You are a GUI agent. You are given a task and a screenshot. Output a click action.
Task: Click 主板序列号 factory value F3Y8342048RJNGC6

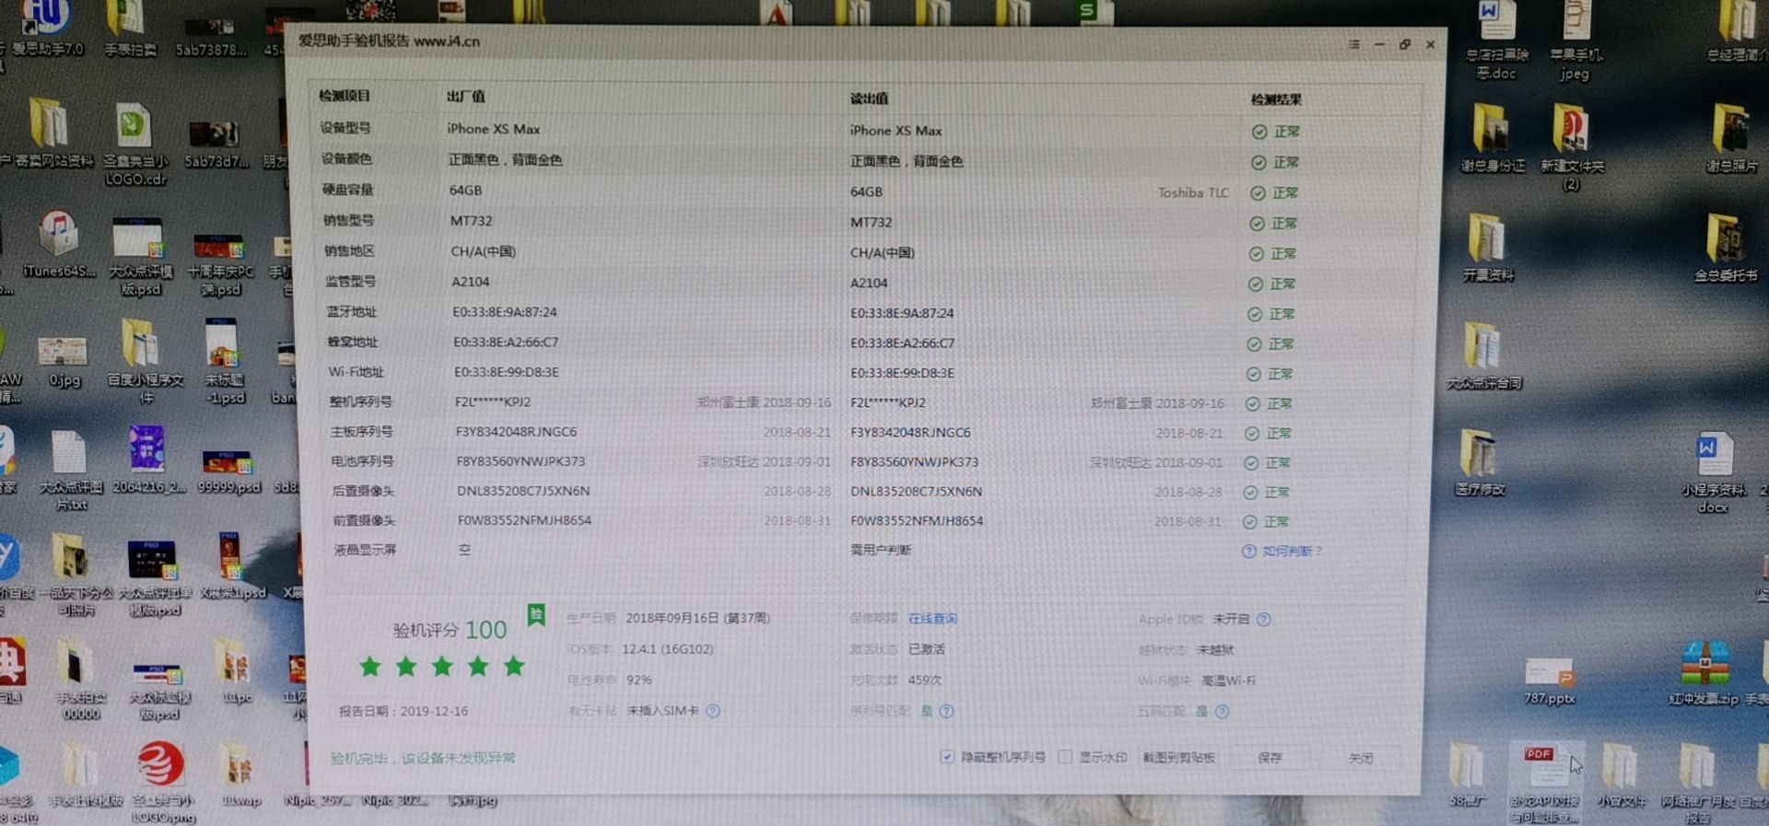(516, 431)
